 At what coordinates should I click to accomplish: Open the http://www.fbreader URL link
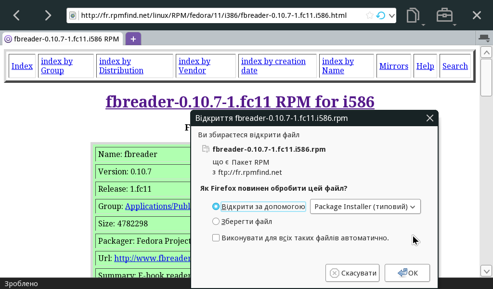(x=152, y=258)
